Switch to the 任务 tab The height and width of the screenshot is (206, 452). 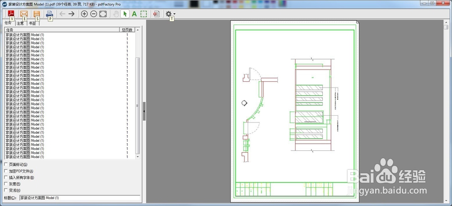[8, 23]
